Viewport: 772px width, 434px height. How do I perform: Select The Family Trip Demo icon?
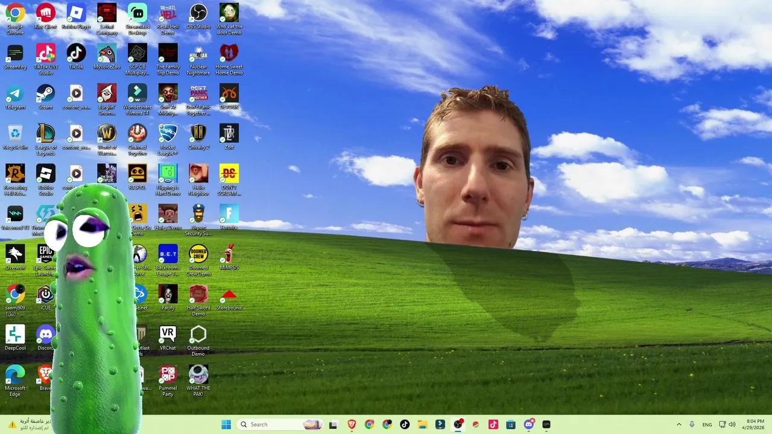(x=168, y=60)
